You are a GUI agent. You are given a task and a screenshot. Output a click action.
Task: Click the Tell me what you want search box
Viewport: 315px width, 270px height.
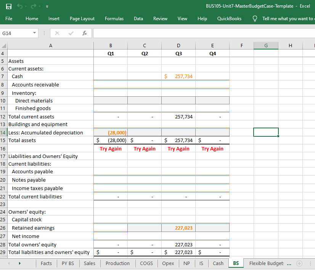pos(288,19)
